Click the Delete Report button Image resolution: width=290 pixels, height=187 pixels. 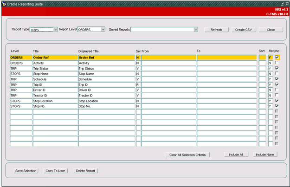click(86, 171)
